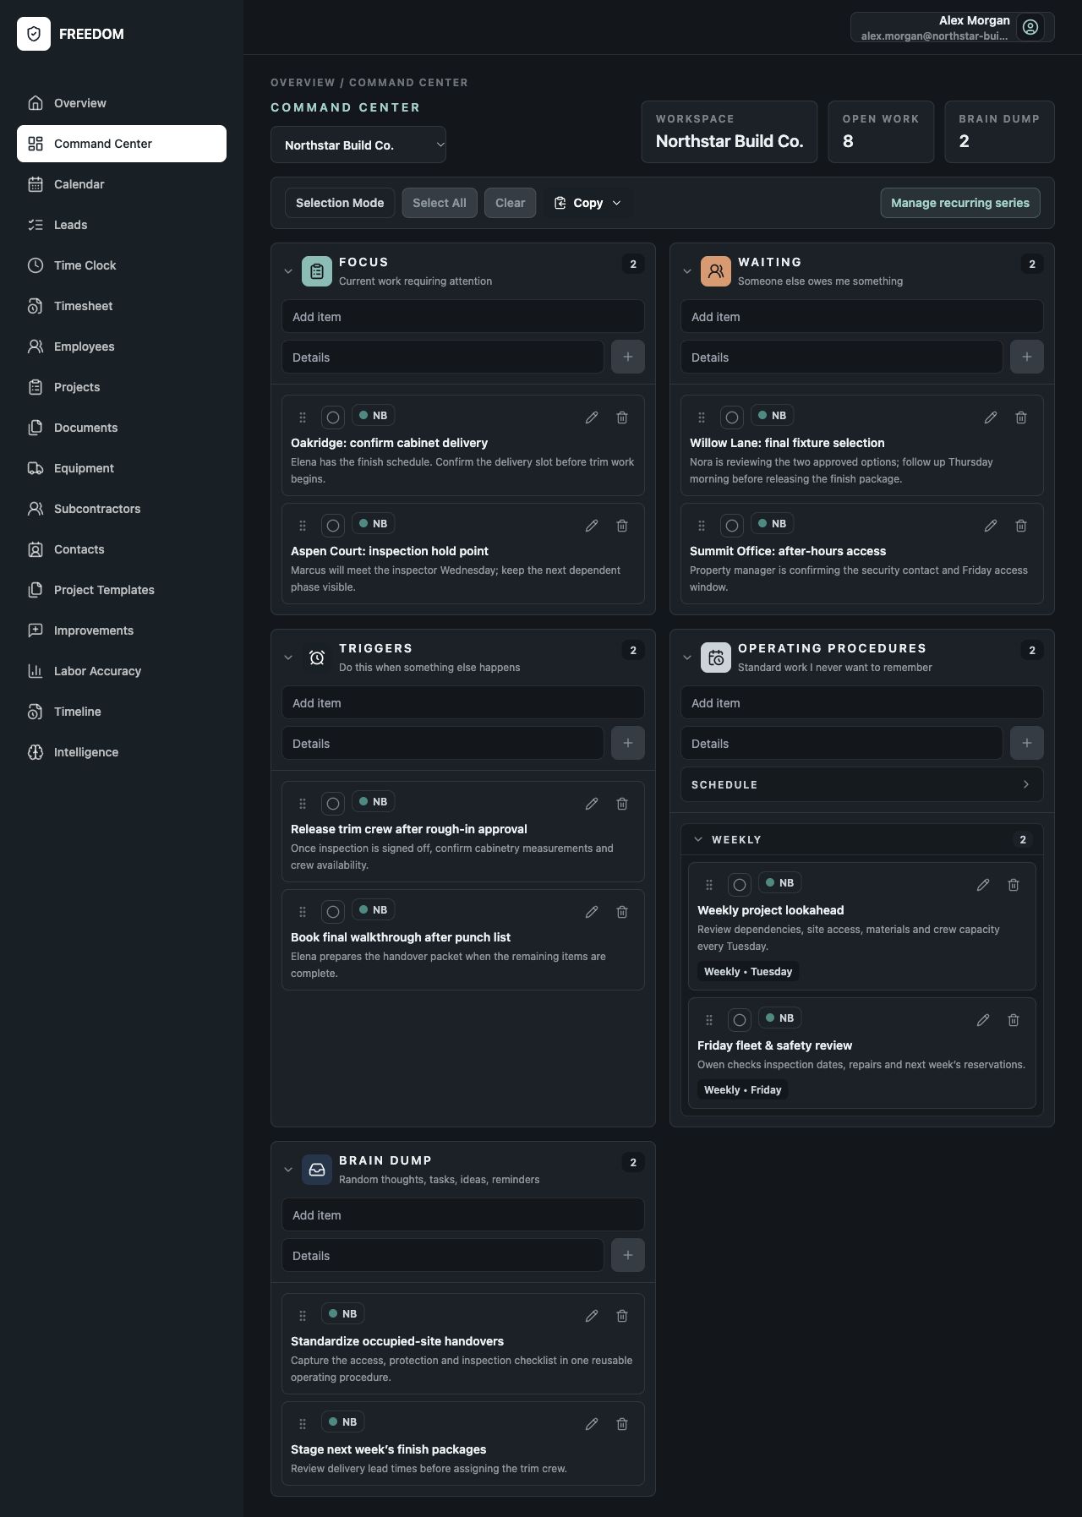
Task: Click the Waiting add item plus button
Action: click(1027, 357)
